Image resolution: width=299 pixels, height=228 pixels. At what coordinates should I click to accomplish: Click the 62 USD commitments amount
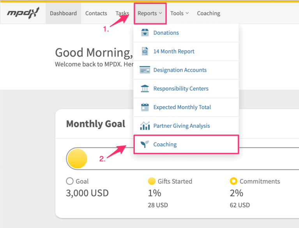(x=240, y=205)
